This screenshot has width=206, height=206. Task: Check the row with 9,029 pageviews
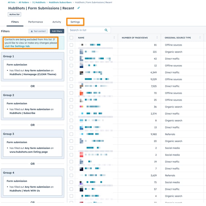71,79
